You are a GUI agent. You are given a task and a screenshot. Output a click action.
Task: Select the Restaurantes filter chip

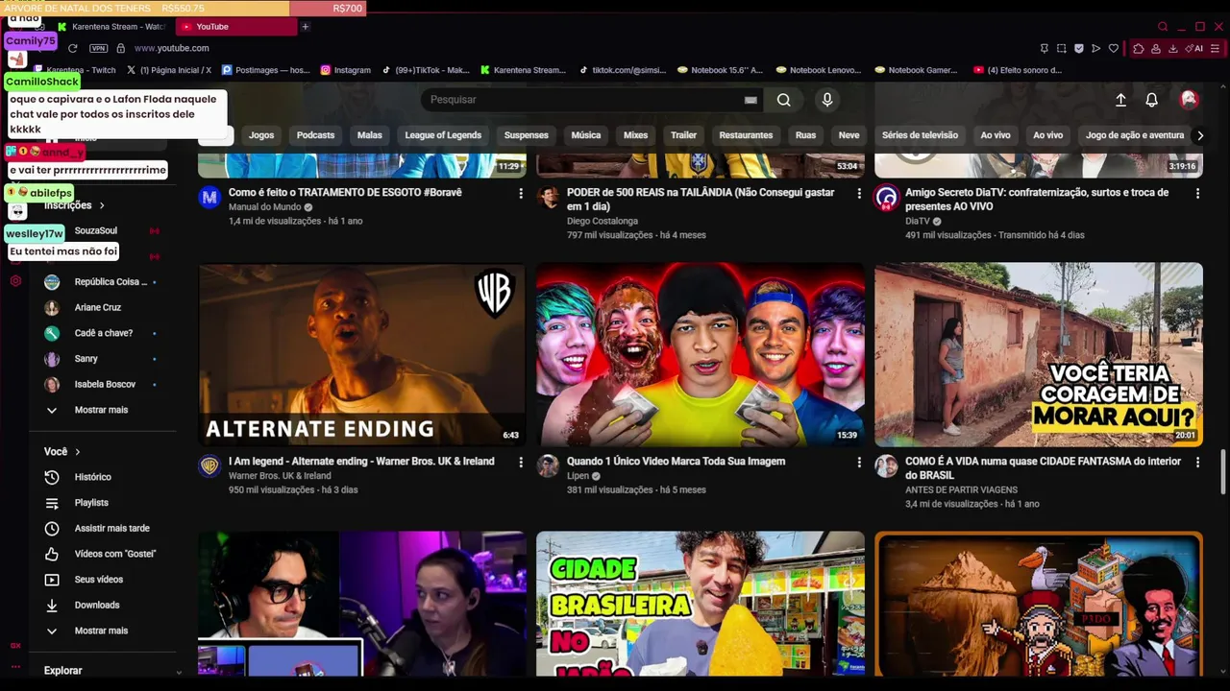click(x=746, y=135)
